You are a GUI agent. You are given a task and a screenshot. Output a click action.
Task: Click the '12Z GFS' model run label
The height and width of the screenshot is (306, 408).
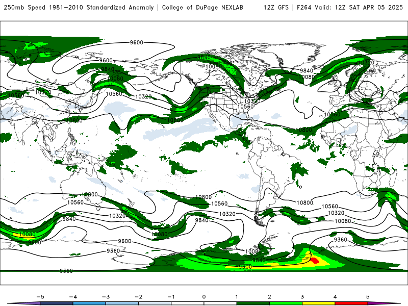point(276,7)
